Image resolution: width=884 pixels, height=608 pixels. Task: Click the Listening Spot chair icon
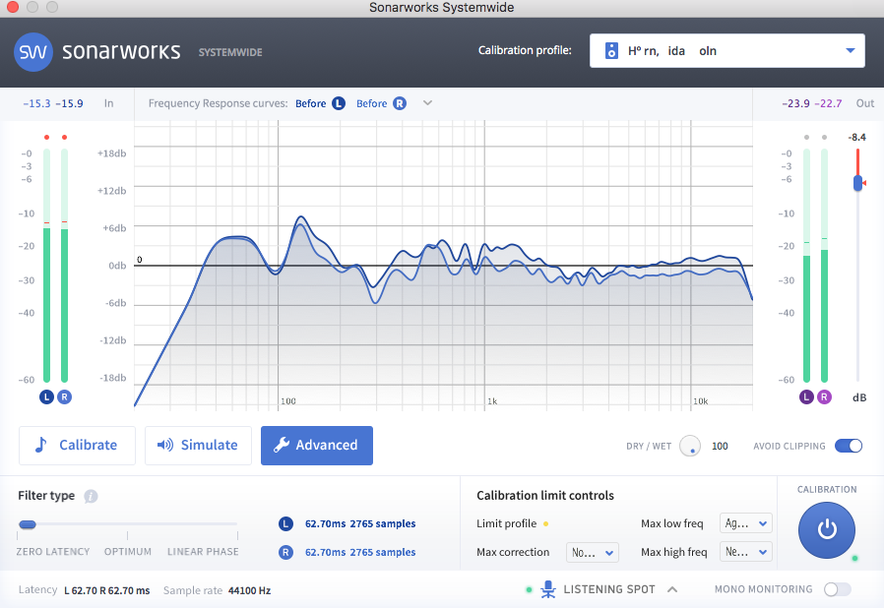click(548, 589)
